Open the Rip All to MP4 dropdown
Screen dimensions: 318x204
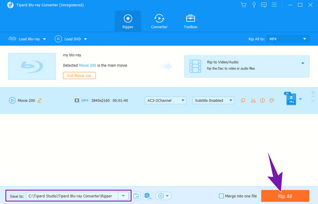tap(288, 39)
